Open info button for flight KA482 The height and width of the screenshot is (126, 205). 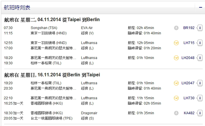coord(200,113)
